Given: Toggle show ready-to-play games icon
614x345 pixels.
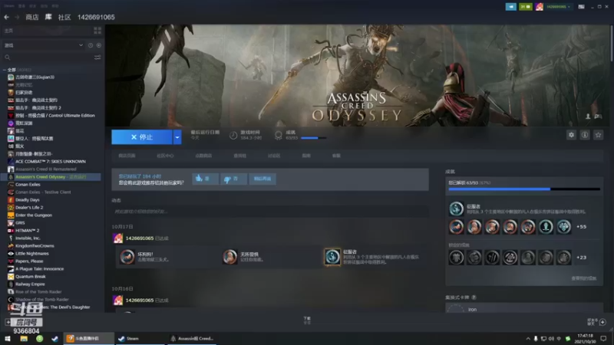Looking at the screenshot, I should pos(99,45).
